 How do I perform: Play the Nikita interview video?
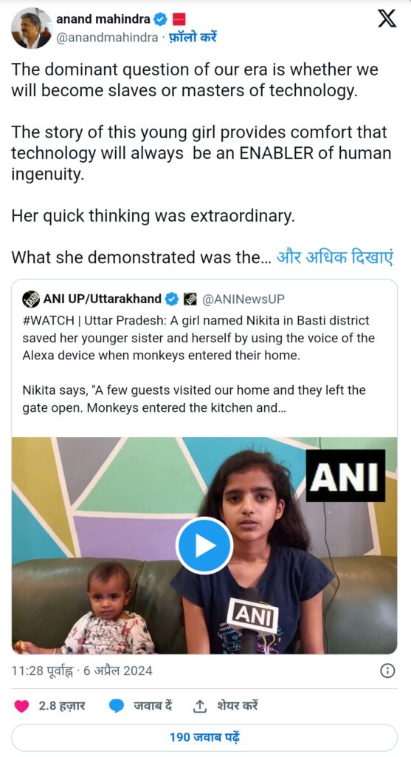coord(204,546)
